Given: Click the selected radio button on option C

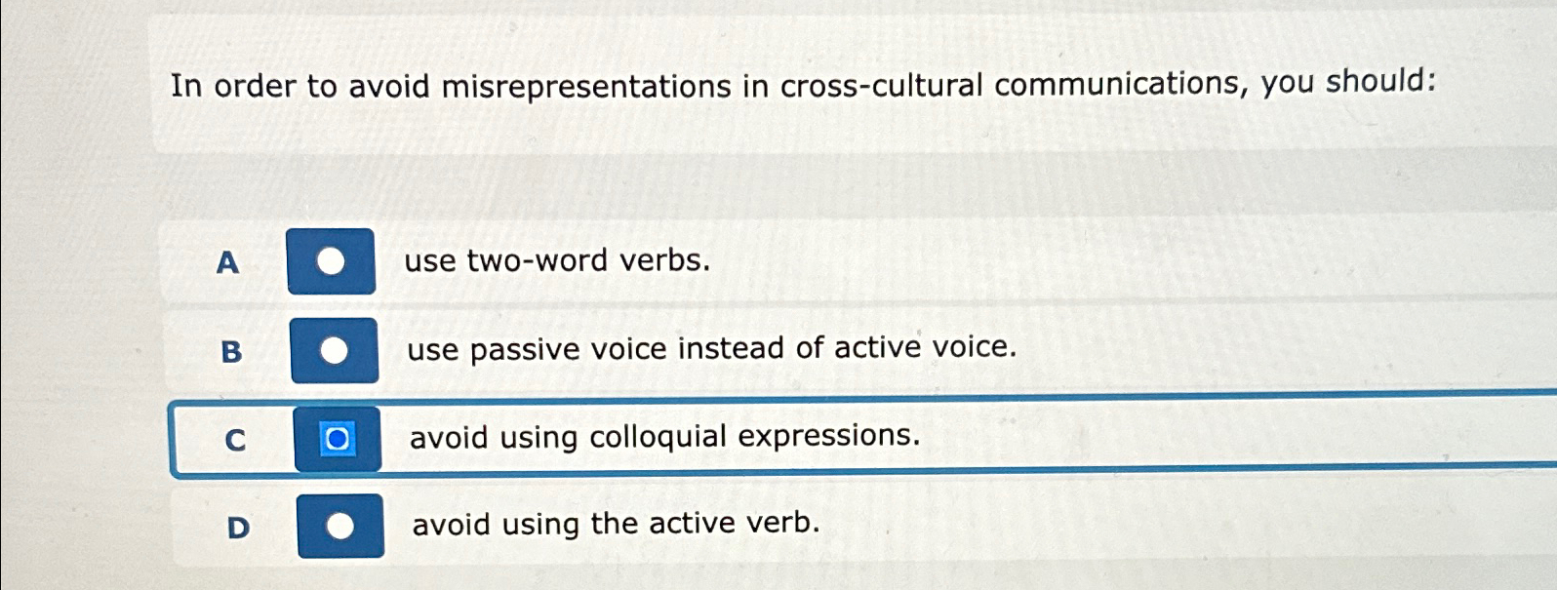Looking at the screenshot, I should click(x=336, y=441).
